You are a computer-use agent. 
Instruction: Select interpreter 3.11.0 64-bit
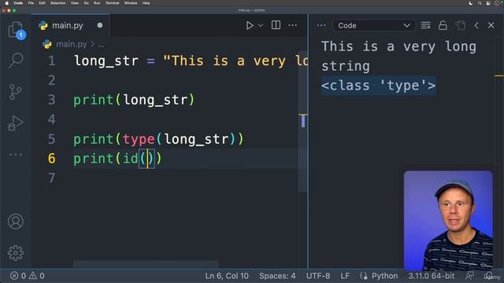431,276
